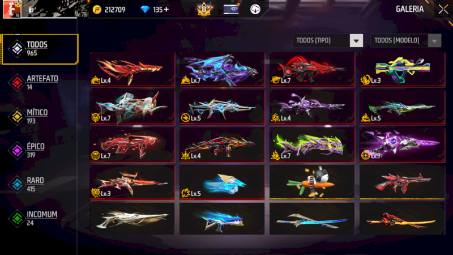Open the player avatar profile icon
Image resolution: width=453 pixels, height=255 pixels.
11,9
